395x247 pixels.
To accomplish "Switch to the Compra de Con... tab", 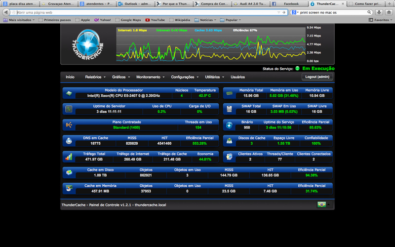I will click(212, 4).
